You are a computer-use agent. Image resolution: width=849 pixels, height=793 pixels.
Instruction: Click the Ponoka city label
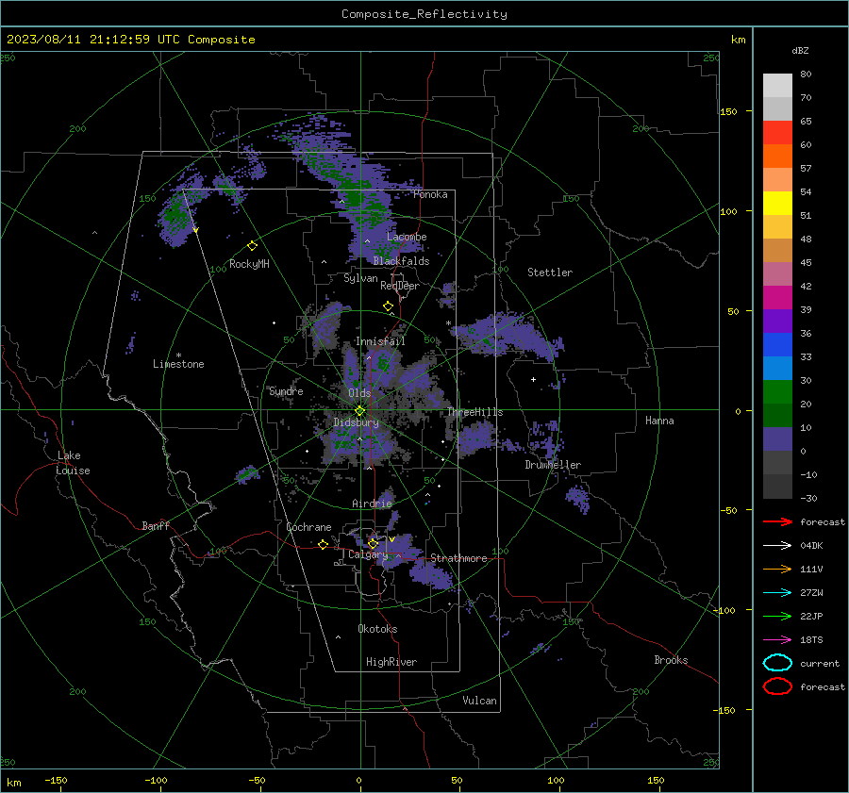[x=430, y=194]
